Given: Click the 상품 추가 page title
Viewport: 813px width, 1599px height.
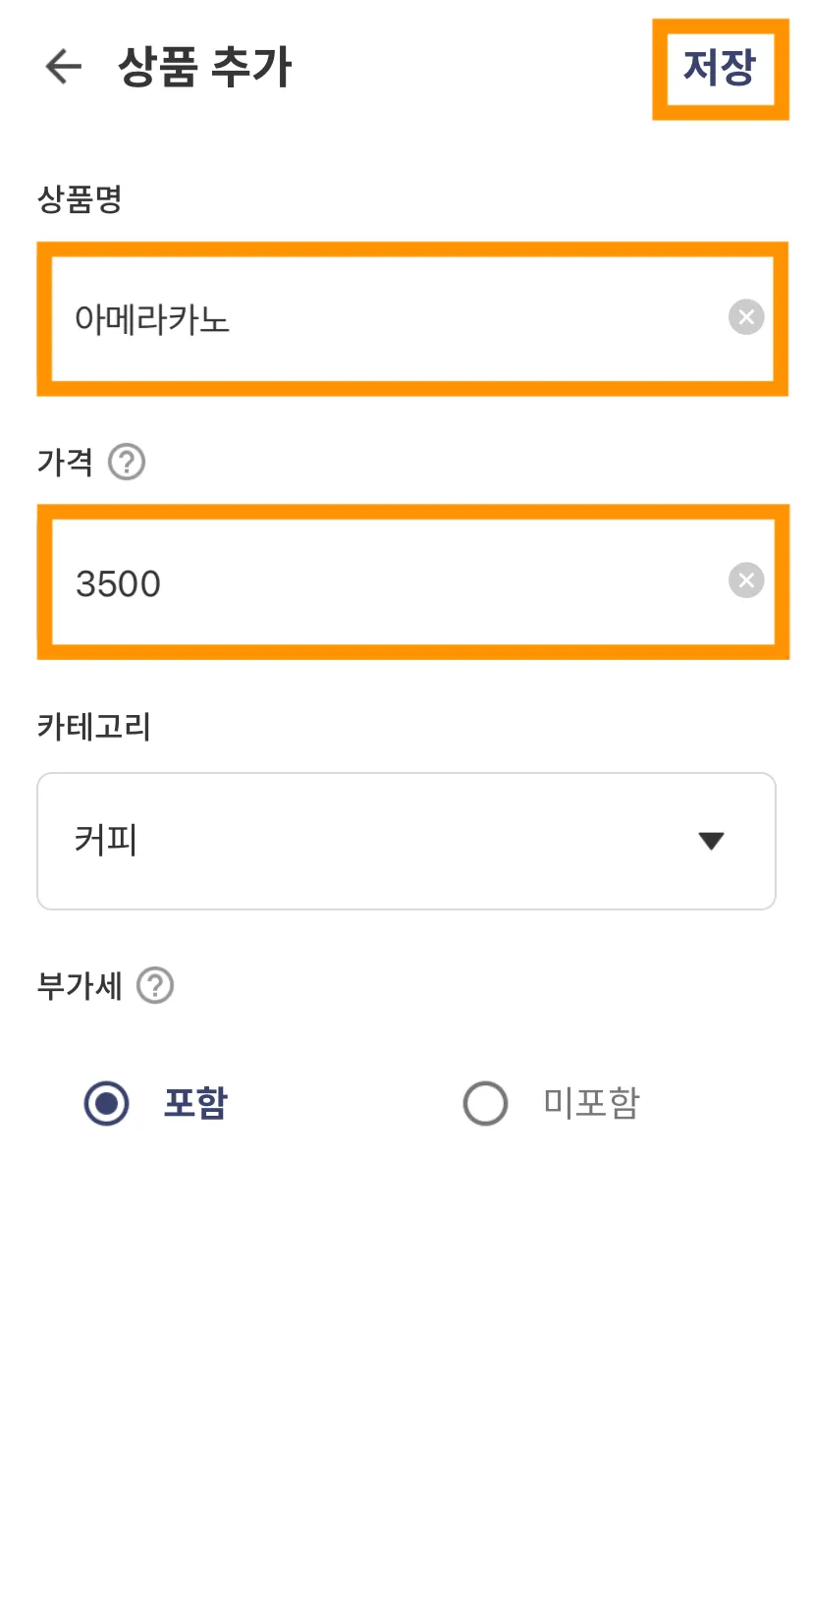Looking at the screenshot, I should pyautogui.click(x=205, y=67).
